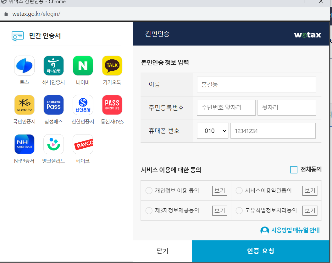Select the PAYCO (페이코) icon
This screenshot has height=263, width=332.
coord(83,144)
